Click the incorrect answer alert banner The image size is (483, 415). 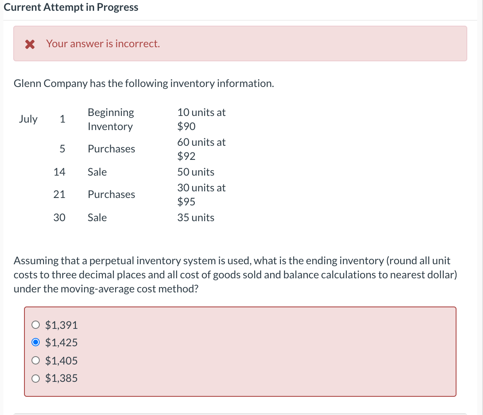pyautogui.click(x=240, y=43)
